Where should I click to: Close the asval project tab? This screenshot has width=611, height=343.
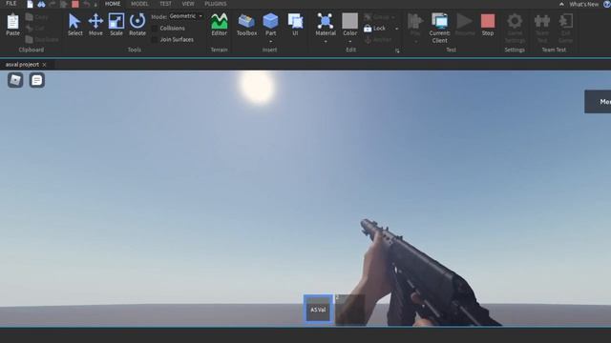44,65
